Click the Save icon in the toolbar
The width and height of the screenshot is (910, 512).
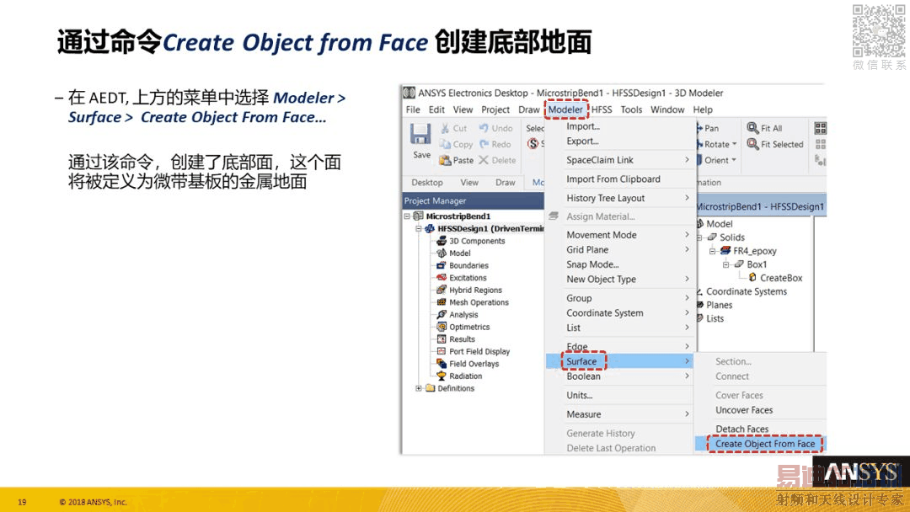tap(420, 135)
